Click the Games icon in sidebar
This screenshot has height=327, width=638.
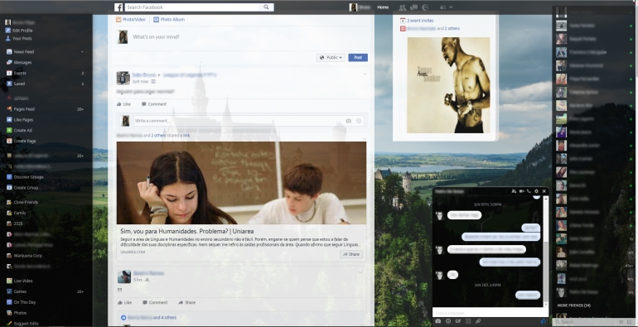click(x=9, y=291)
